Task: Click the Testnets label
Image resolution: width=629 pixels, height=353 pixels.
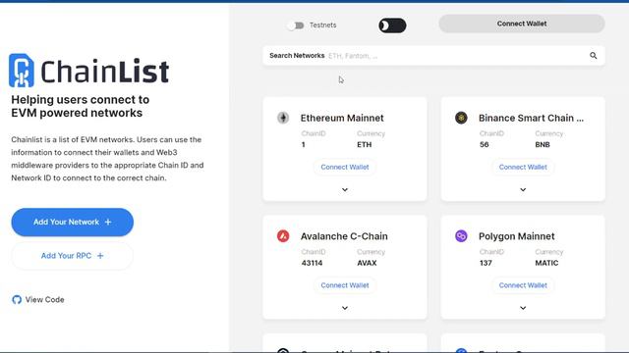Action: 323,25
